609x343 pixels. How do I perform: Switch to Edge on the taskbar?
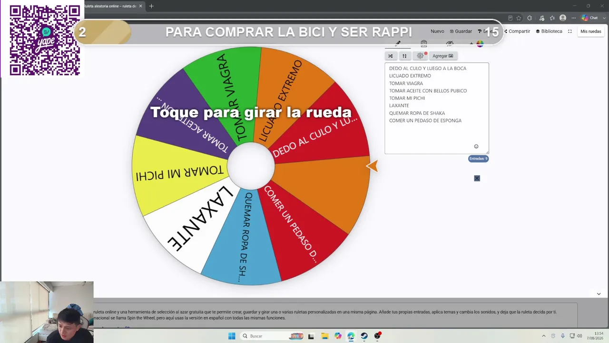tap(351, 336)
